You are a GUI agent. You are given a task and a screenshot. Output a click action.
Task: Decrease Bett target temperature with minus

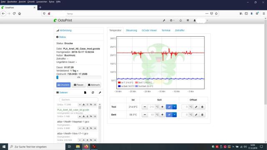point(145,115)
